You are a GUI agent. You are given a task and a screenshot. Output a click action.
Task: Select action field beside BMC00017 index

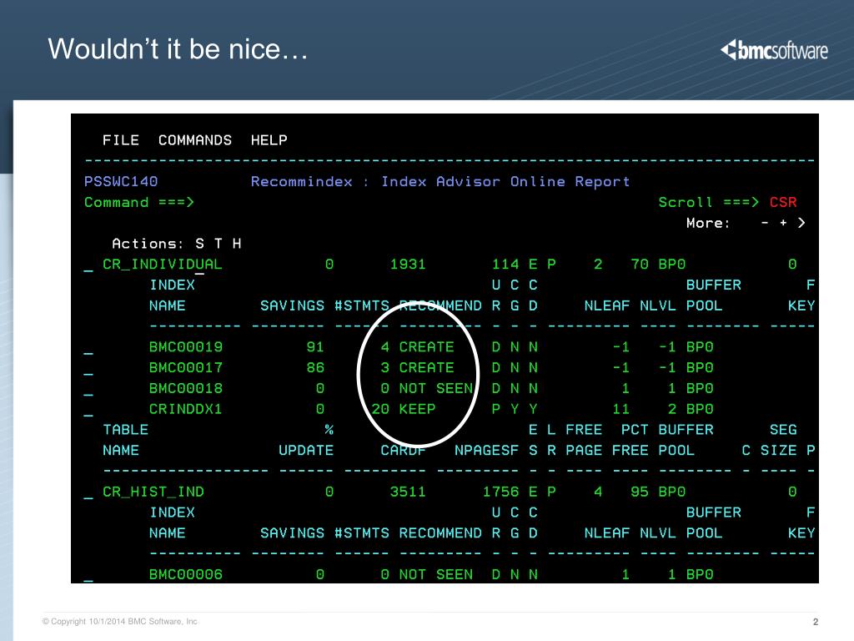[88, 372]
